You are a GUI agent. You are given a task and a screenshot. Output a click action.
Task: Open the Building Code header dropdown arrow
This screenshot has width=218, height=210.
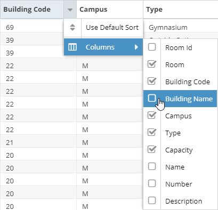tap(70, 10)
